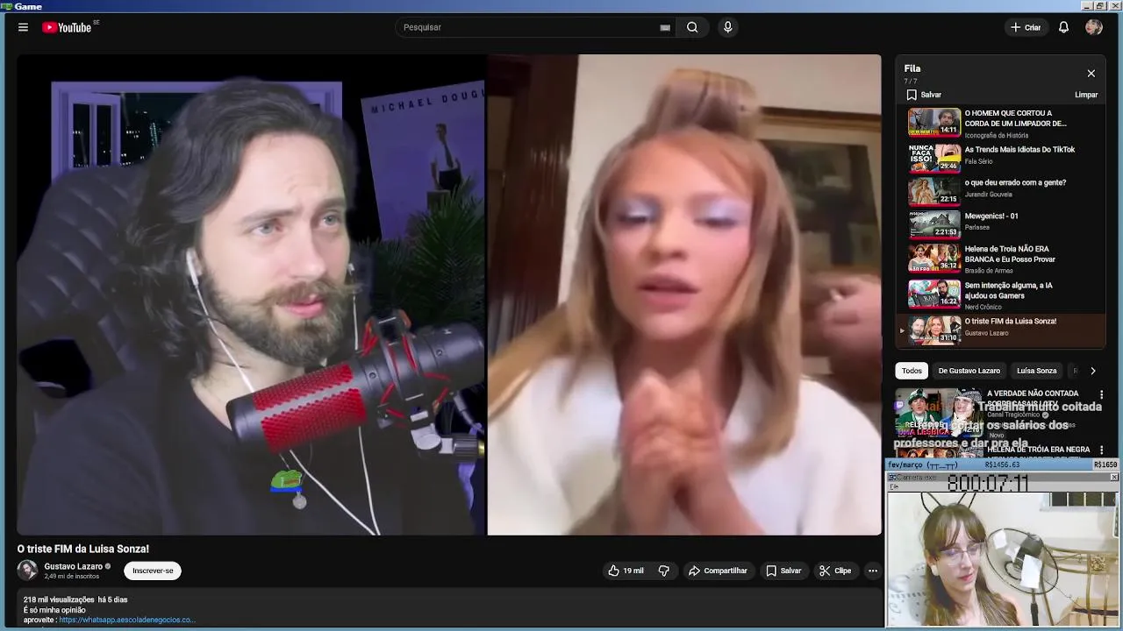This screenshot has height=631, width=1123.
Task: Click the search magnifier button
Action: (692, 27)
